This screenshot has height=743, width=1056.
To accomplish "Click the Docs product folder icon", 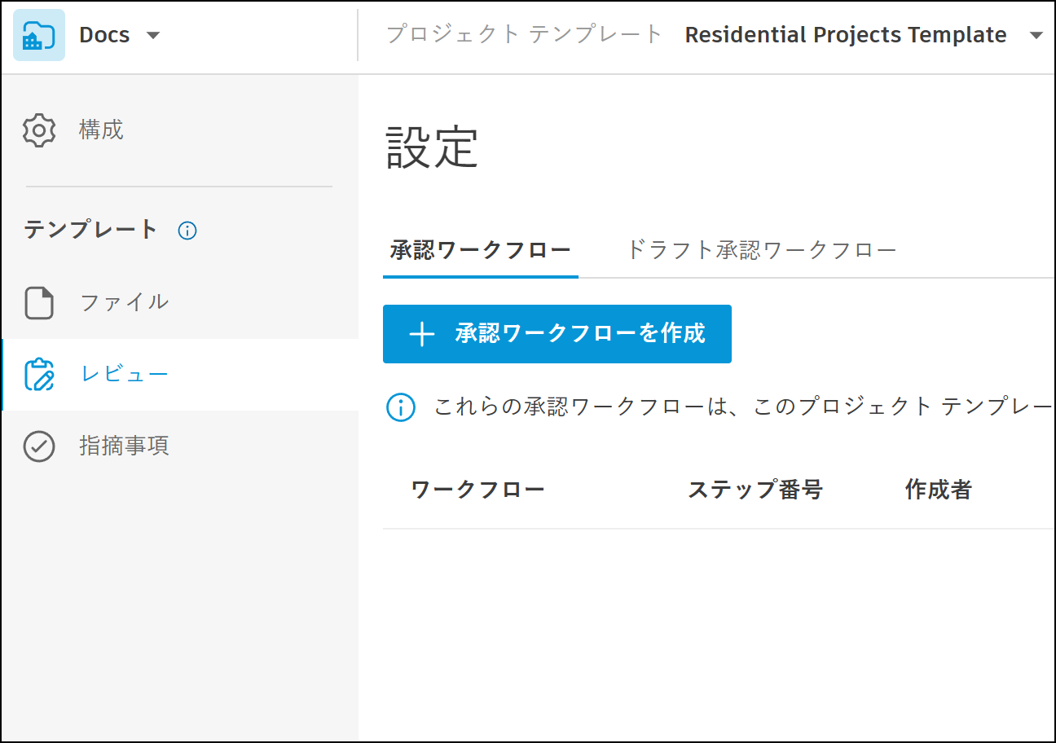I will [x=39, y=36].
